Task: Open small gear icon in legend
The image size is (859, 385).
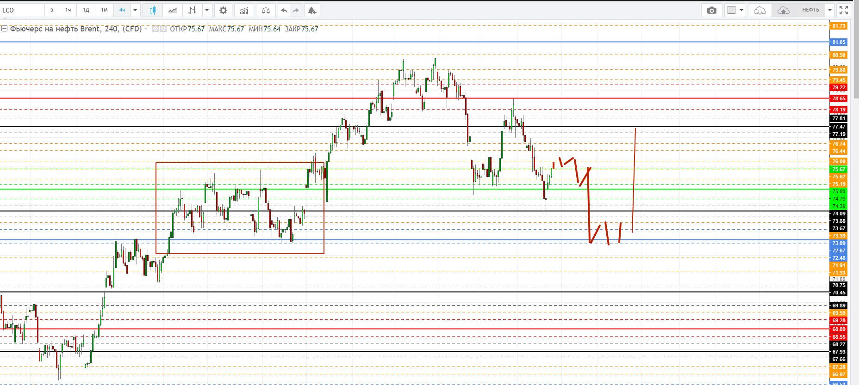Action: (163, 29)
